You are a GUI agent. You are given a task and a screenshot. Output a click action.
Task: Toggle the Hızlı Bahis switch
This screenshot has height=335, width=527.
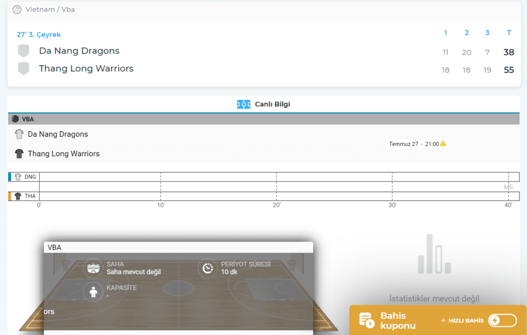coord(502,320)
